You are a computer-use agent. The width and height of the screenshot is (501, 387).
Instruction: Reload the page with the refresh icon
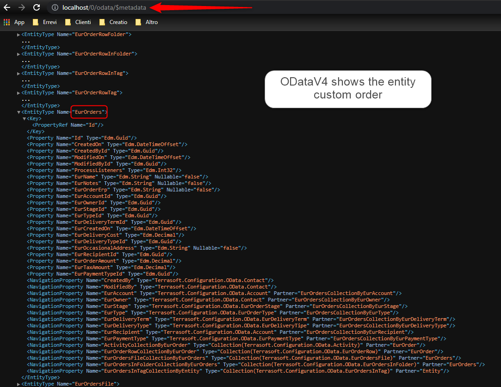click(37, 7)
